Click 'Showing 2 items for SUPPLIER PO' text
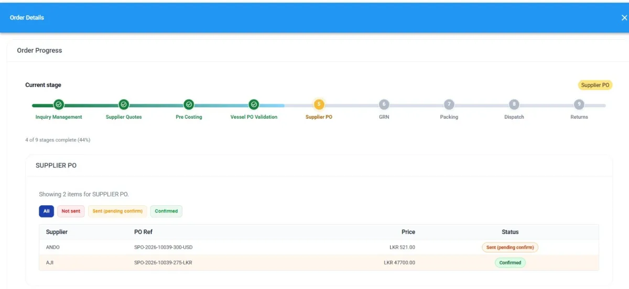 pos(84,194)
